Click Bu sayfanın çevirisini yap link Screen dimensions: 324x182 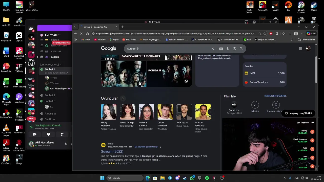146,147
